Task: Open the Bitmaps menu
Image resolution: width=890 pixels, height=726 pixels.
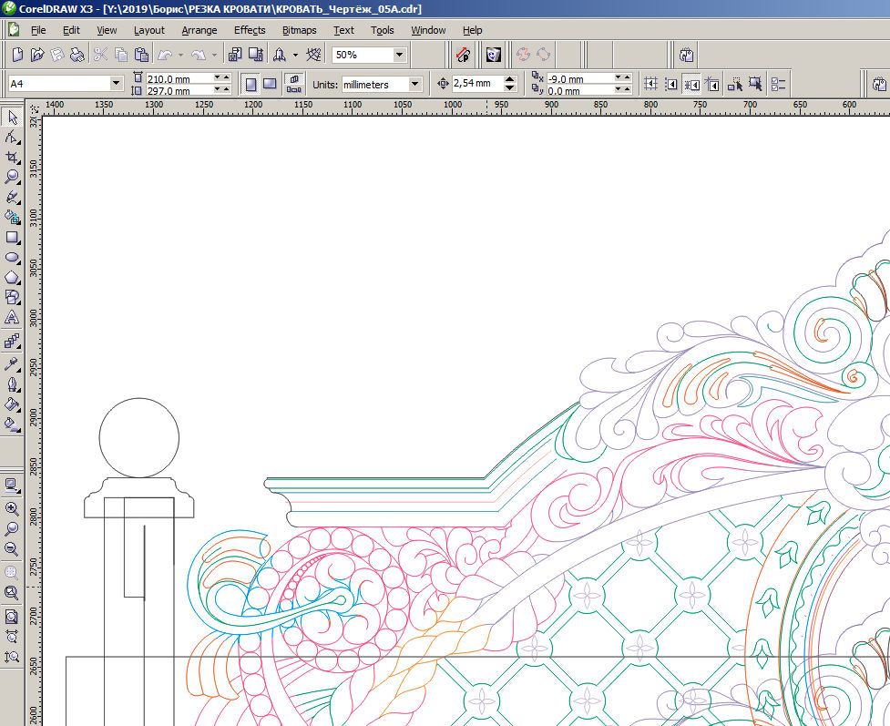Action: [299, 30]
